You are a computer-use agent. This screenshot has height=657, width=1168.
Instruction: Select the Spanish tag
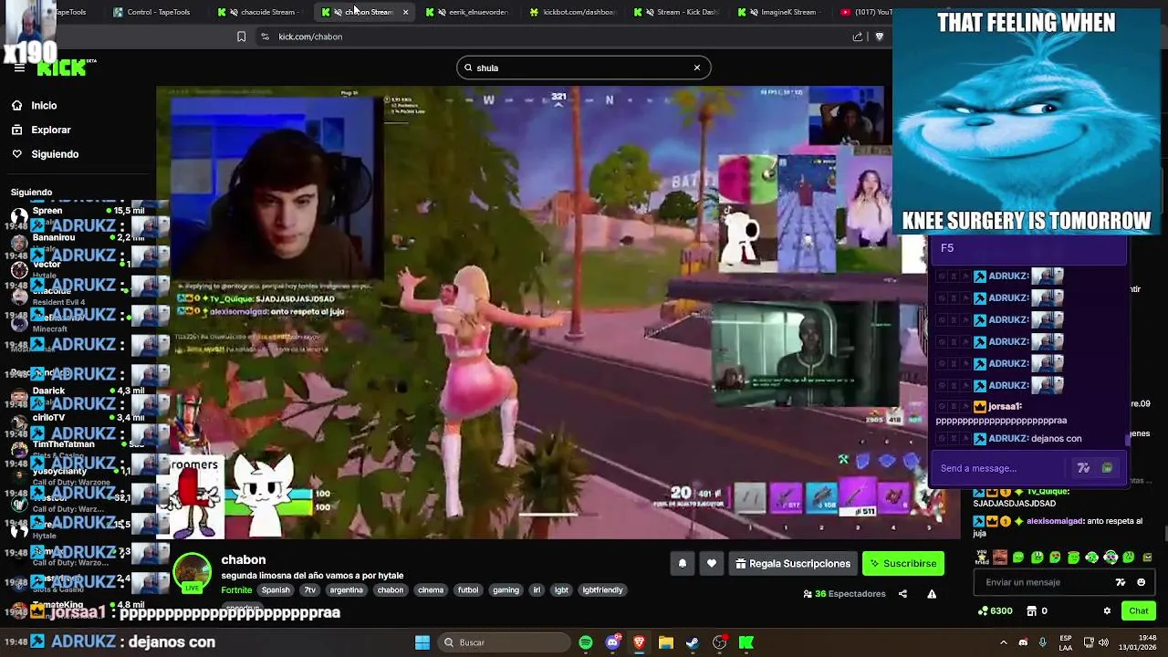[x=276, y=590]
